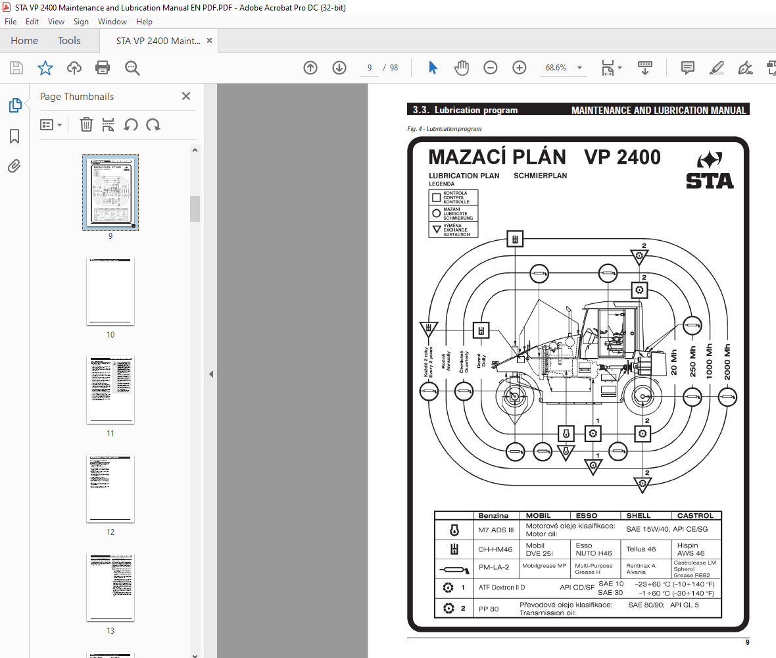Select page 9 thumbnail
This screenshot has width=776, height=658.
(110, 192)
